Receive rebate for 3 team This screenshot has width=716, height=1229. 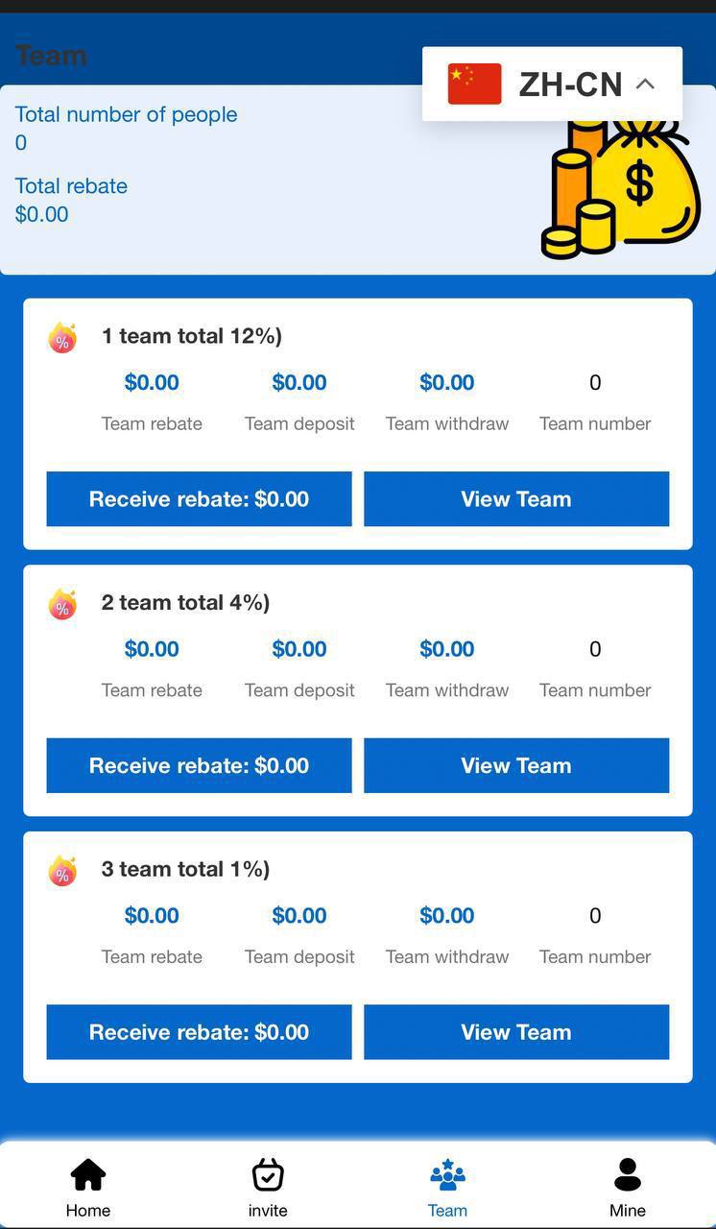[199, 1033]
